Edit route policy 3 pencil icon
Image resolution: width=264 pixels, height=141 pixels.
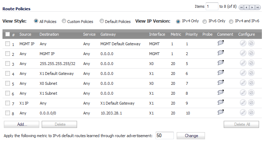tap(243, 63)
